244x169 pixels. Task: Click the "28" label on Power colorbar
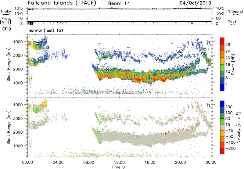click(x=228, y=45)
